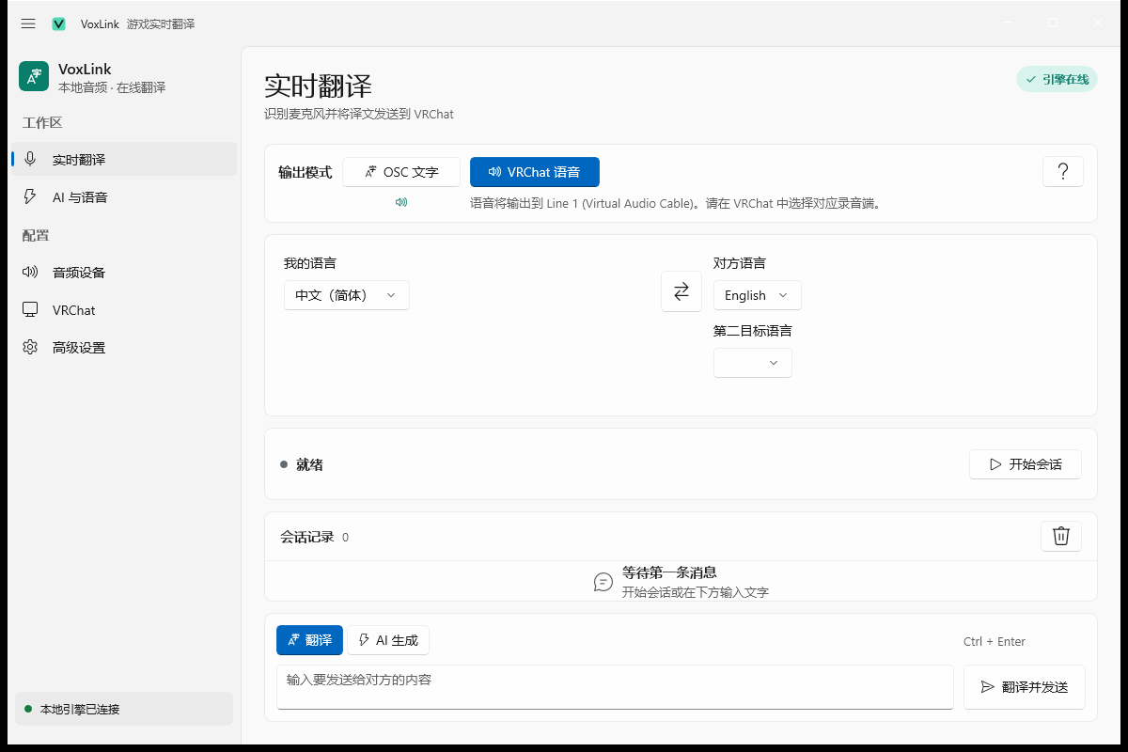Switch to 翻译 input tab
Viewport: 1128px width, 752px height.
coord(309,640)
